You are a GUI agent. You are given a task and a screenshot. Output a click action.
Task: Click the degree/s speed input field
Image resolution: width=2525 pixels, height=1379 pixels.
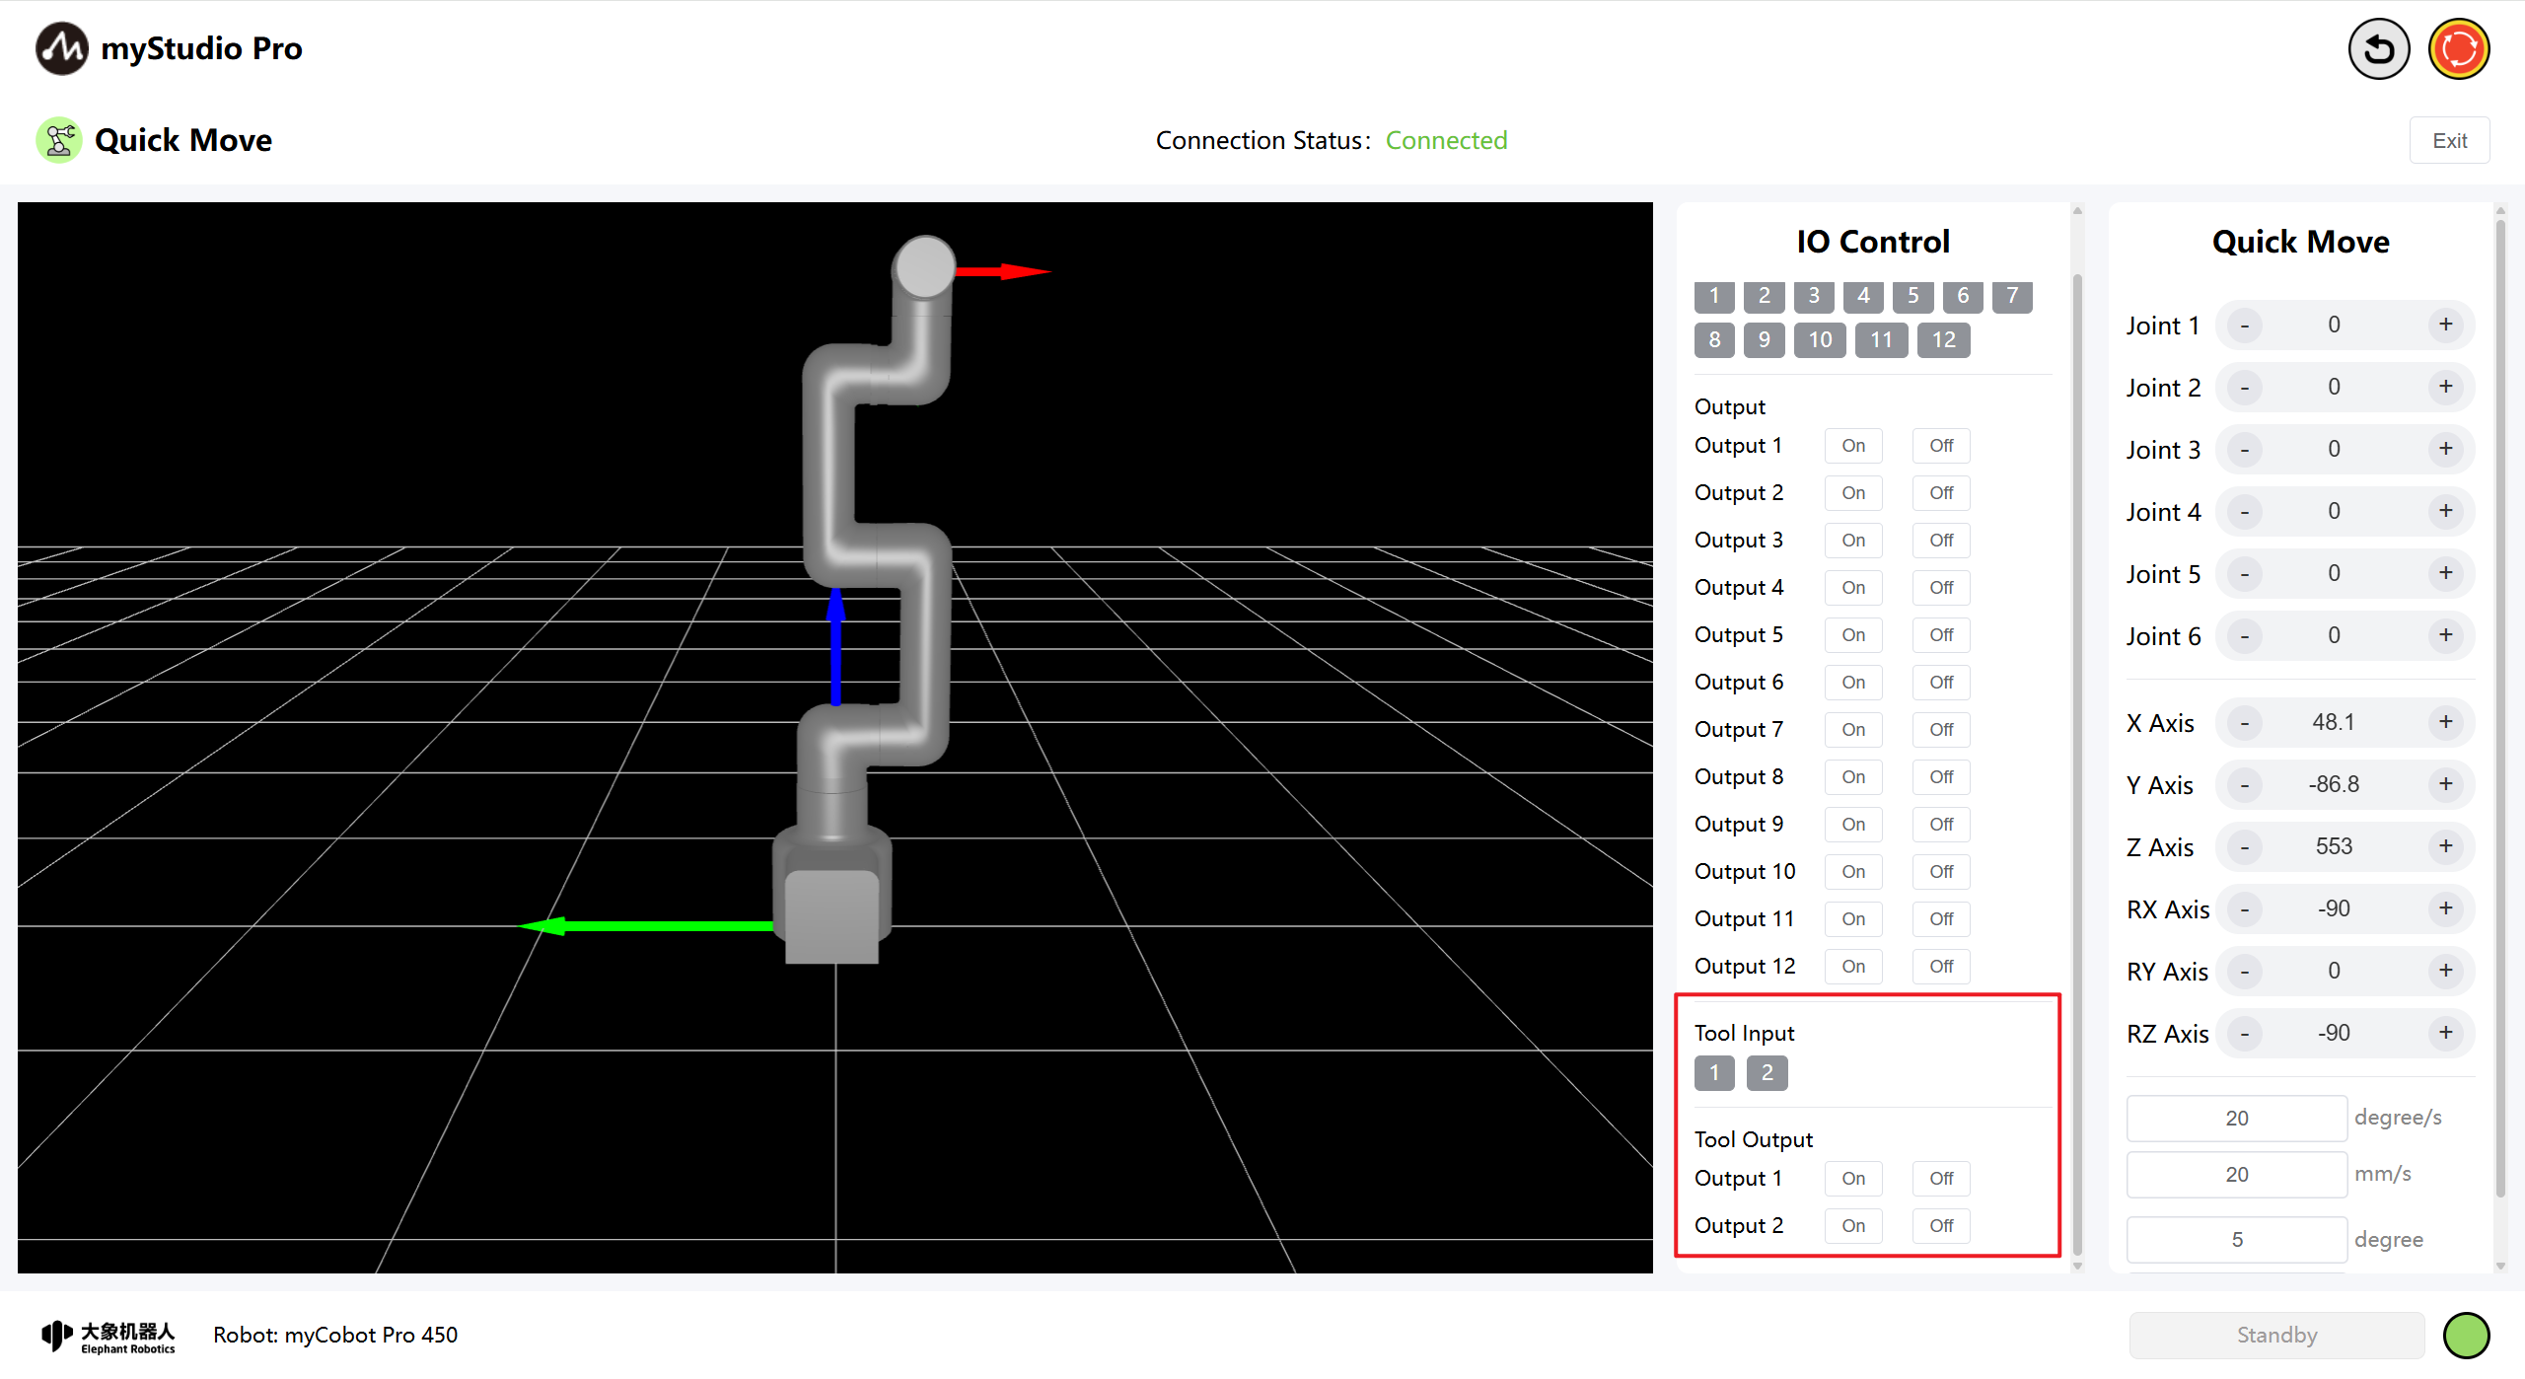(x=2236, y=1118)
